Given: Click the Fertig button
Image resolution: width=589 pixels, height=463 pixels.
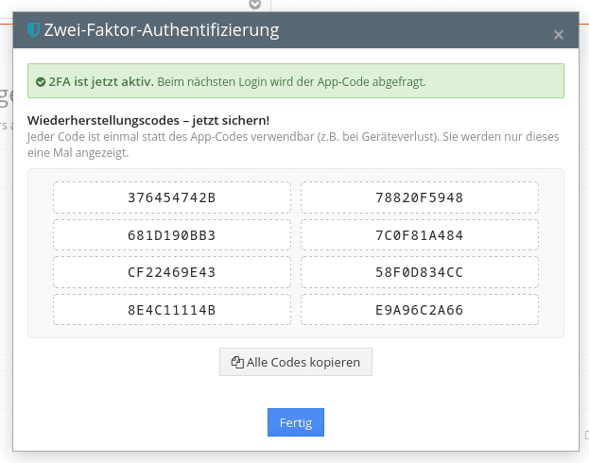Looking at the screenshot, I should coord(296,422).
